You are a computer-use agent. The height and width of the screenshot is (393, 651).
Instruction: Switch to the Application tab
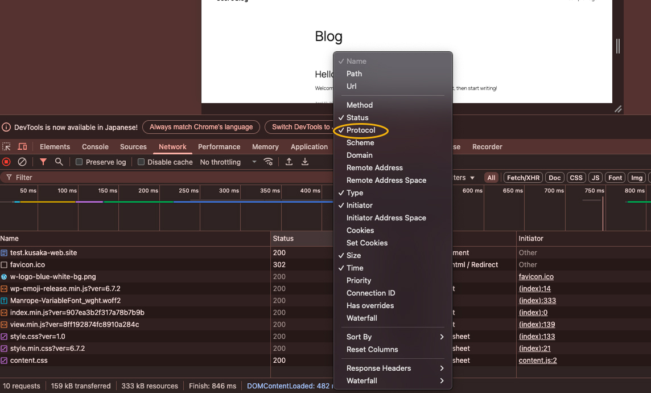coord(310,146)
